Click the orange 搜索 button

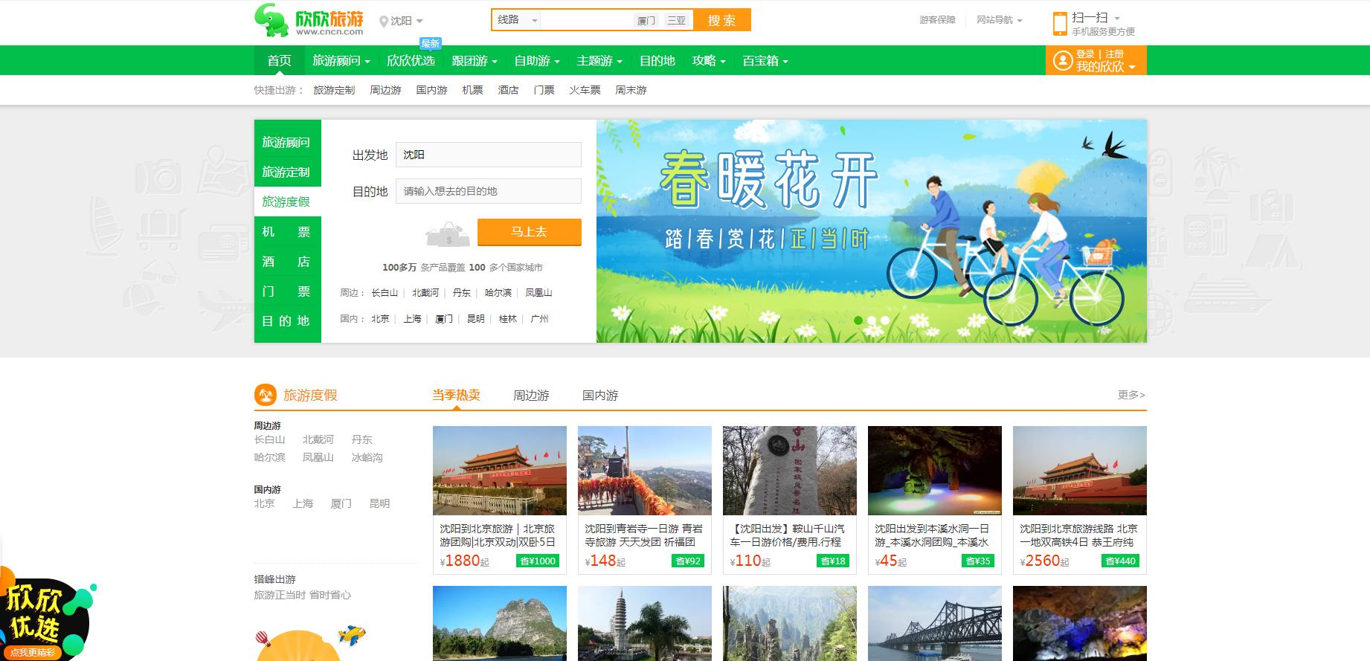tap(721, 20)
